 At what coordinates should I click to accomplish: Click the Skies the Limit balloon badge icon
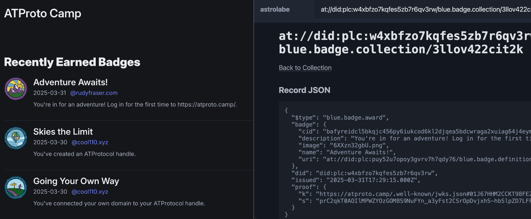(x=16, y=138)
